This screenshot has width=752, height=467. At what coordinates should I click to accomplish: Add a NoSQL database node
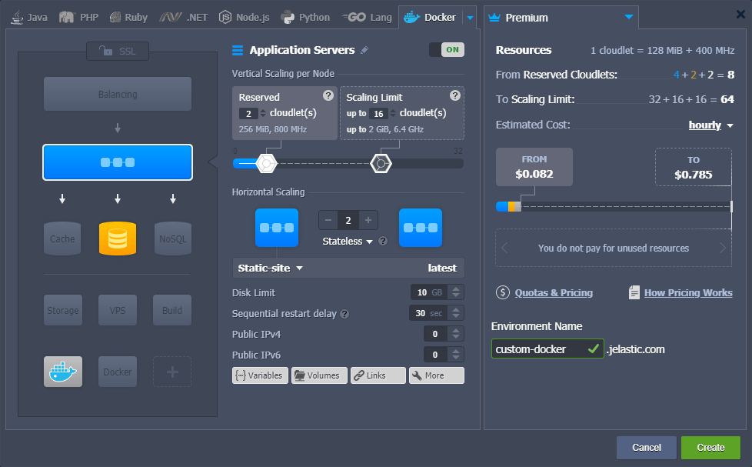coord(172,239)
